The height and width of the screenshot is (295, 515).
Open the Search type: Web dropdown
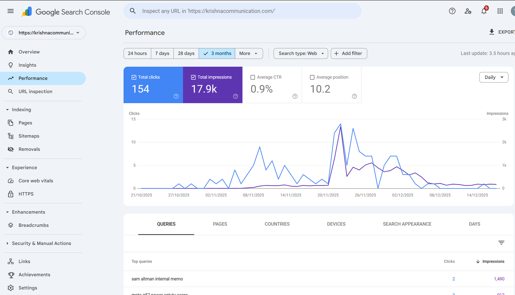301,53
